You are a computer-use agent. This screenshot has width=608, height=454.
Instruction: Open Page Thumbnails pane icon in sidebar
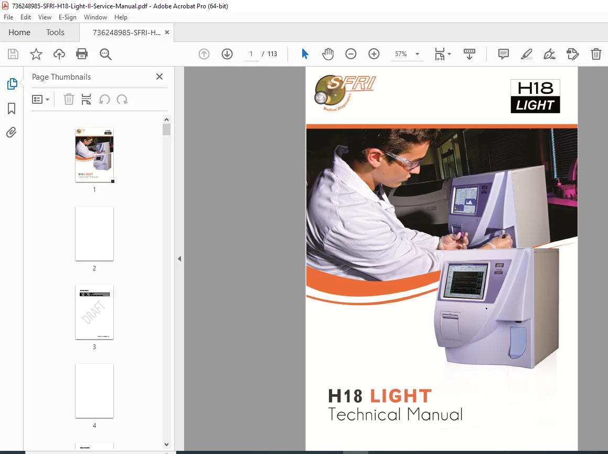pyautogui.click(x=12, y=84)
